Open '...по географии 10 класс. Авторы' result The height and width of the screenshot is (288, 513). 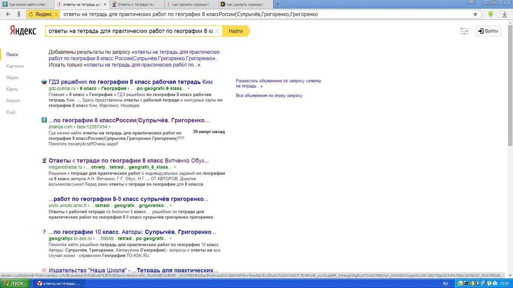point(133,232)
